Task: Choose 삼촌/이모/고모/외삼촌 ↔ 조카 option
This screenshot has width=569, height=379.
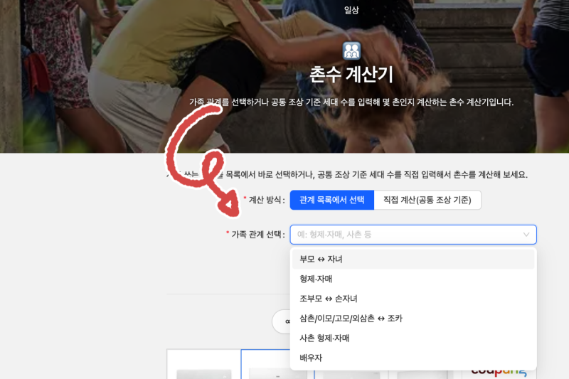Action: click(x=413, y=319)
